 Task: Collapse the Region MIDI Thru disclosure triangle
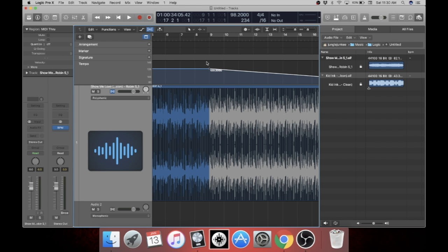tap(27, 29)
